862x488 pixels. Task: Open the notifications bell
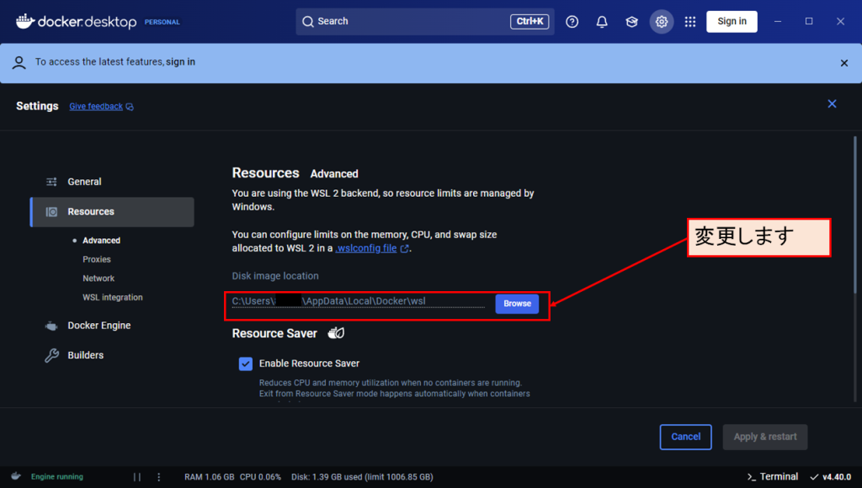point(602,21)
